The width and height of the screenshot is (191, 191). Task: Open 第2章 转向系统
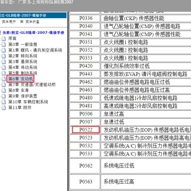coord(23,56)
